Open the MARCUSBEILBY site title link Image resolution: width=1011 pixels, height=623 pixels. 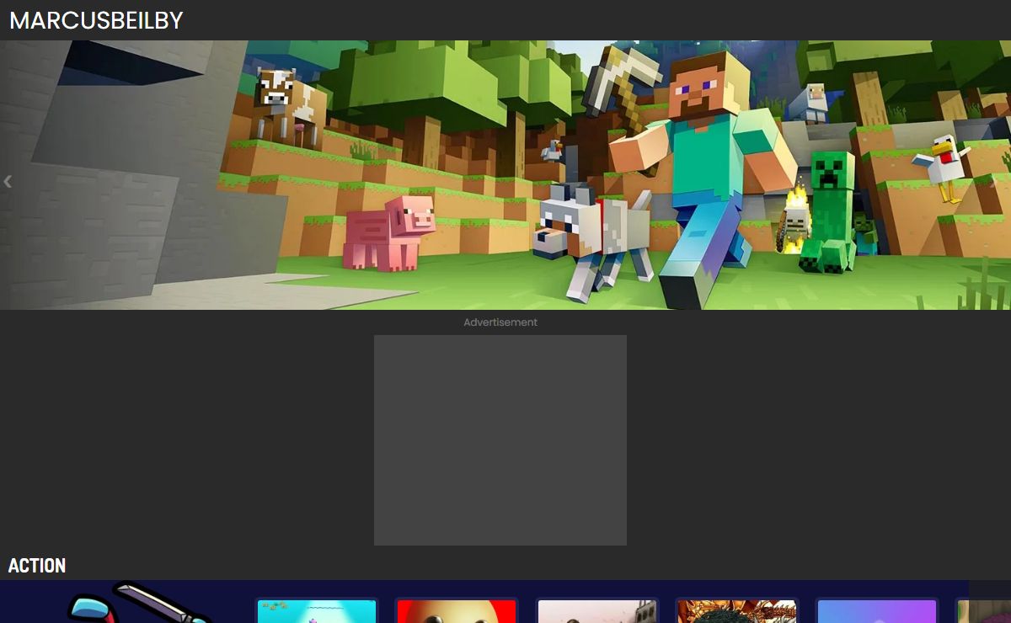(x=96, y=20)
